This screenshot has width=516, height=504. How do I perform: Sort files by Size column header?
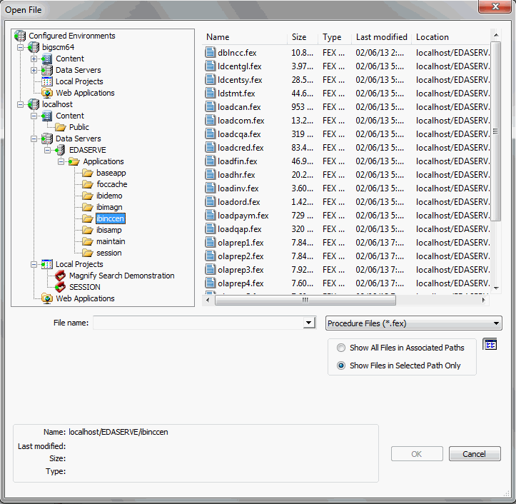[303, 37]
